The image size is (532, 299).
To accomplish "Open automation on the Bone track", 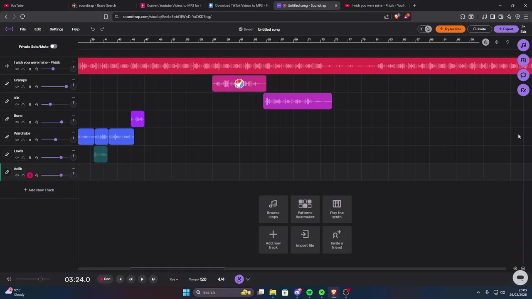I will pos(37,122).
